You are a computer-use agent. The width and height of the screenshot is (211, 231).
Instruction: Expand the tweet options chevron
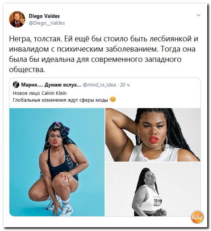pyautogui.click(x=198, y=15)
